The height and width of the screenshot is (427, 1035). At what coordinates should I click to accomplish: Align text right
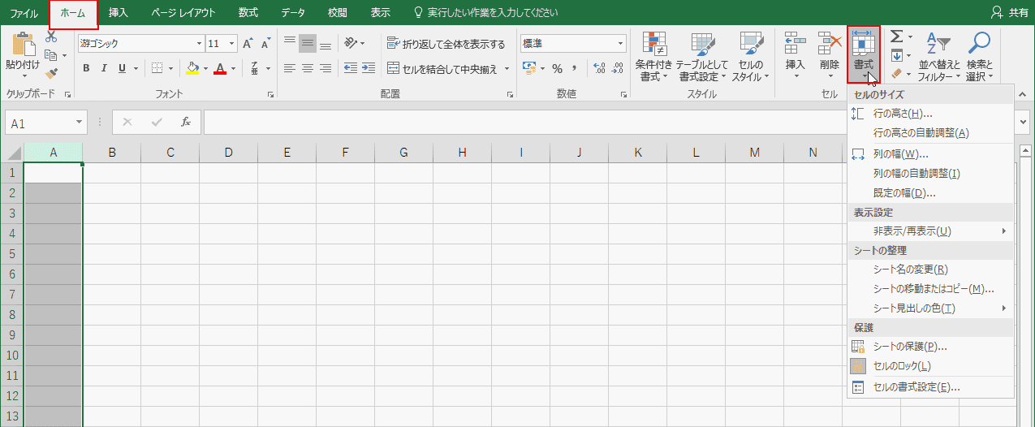(326, 68)
